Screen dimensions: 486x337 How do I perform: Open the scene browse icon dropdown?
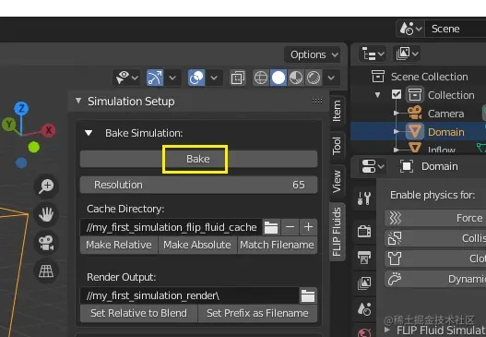coord(410,29)
